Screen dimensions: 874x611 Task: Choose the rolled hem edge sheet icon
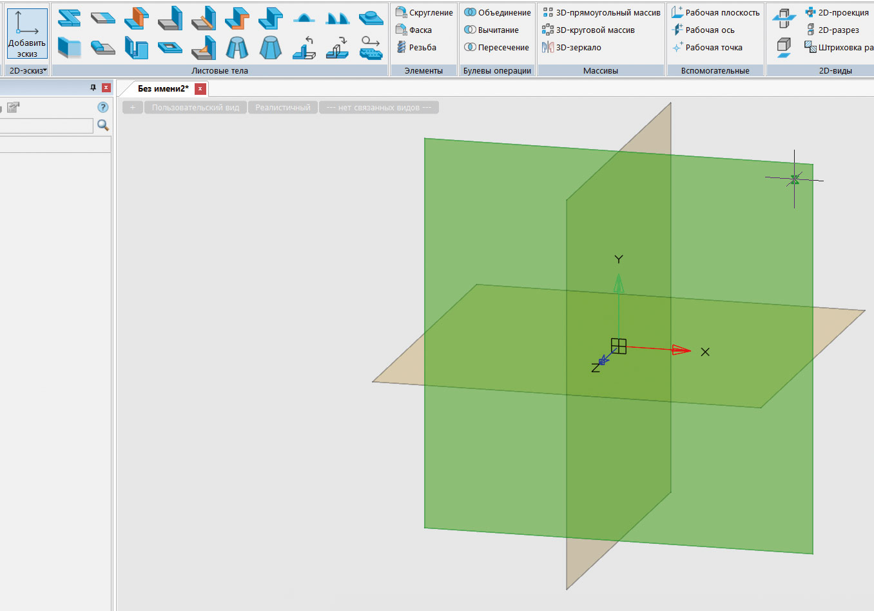[x=102, y=48]
